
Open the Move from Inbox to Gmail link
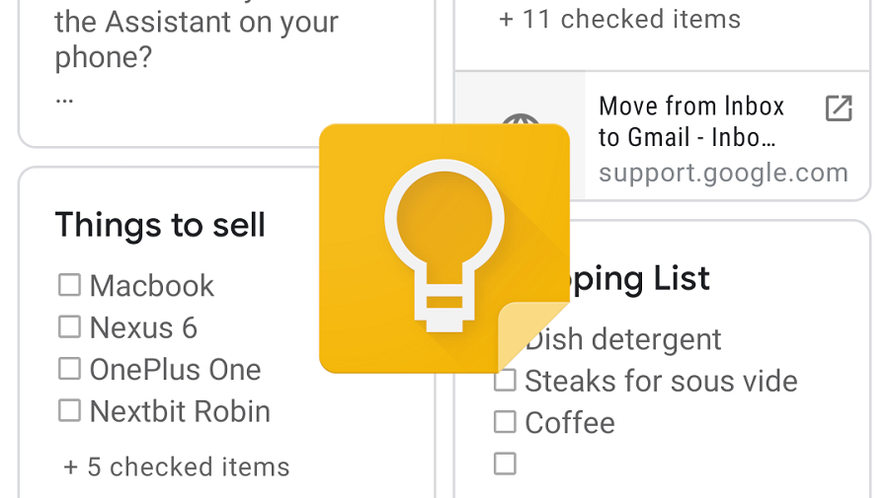(x=691, y=120)
